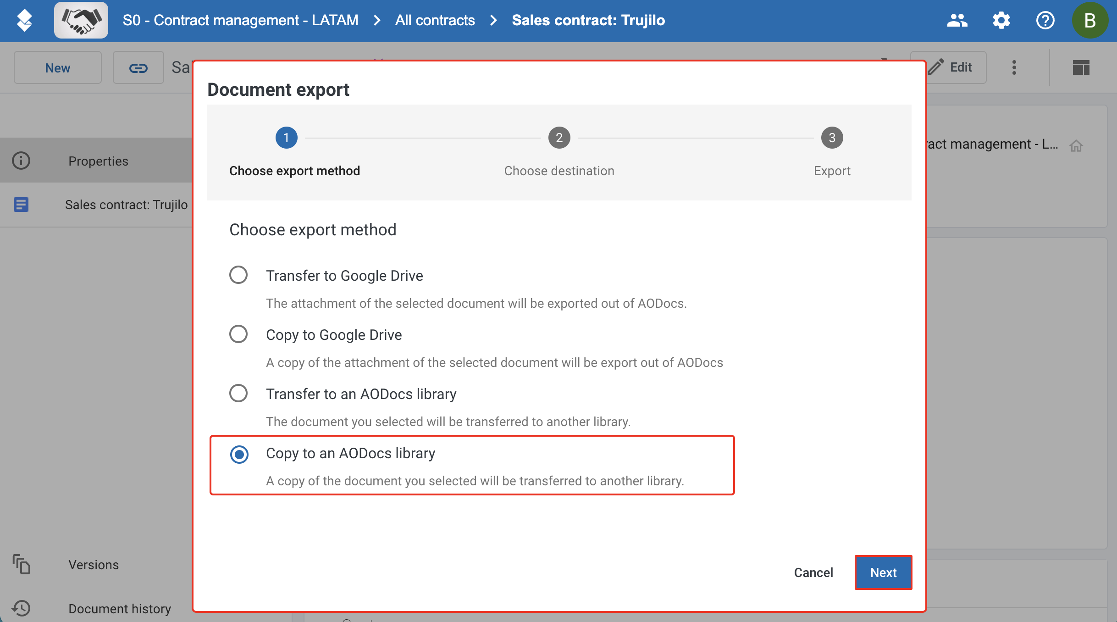
Task: Click the handshake library icon
Action: (x=81, y=21)
